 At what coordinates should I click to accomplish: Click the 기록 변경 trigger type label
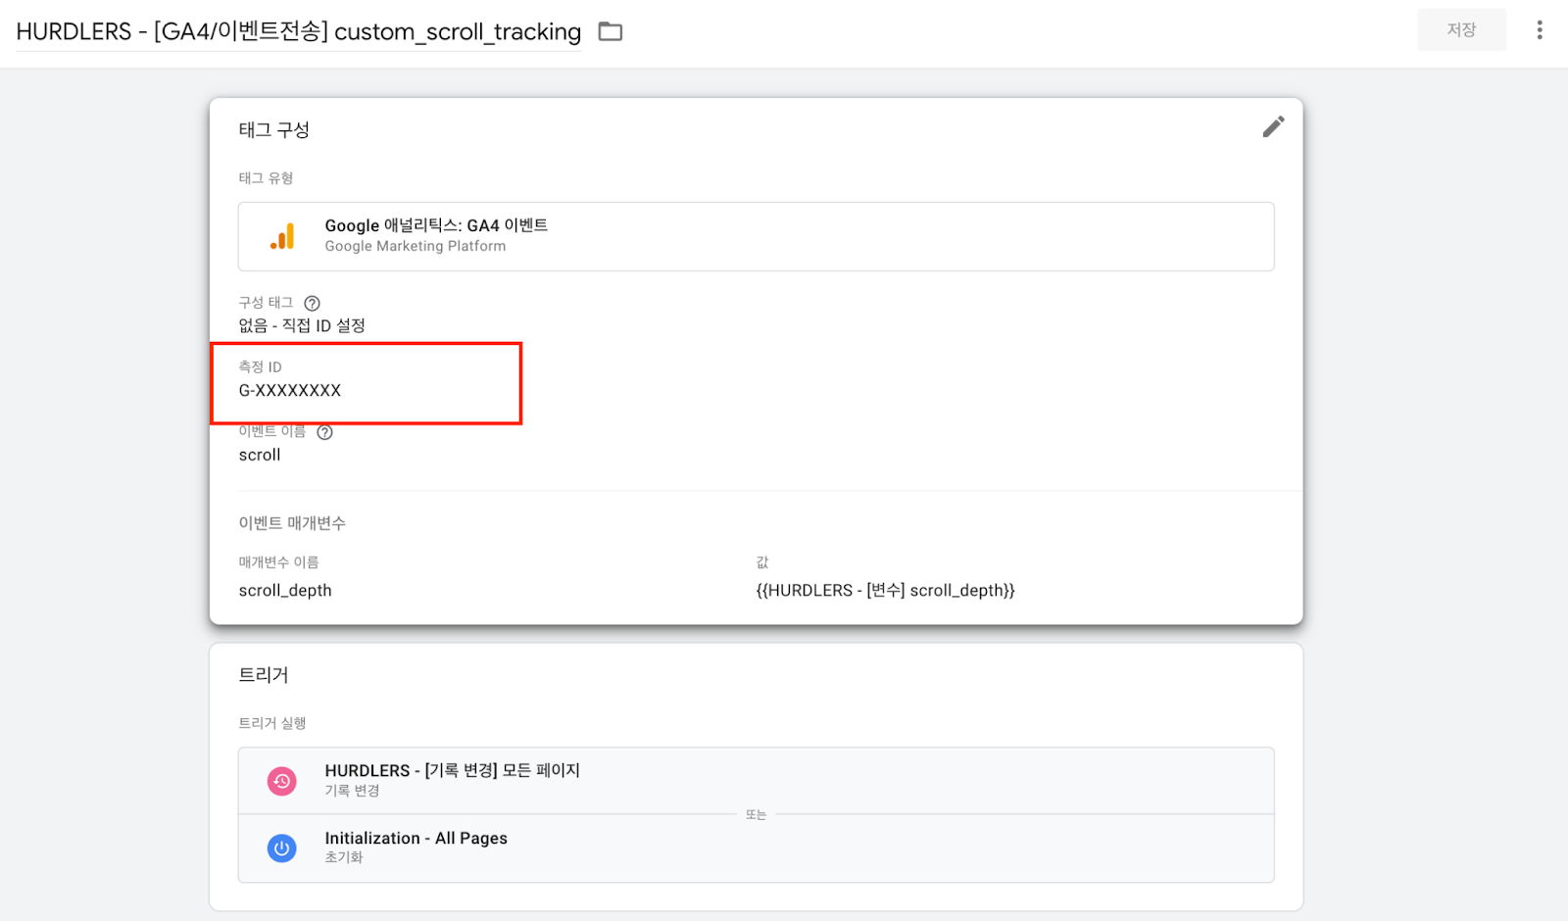point(352,791)
